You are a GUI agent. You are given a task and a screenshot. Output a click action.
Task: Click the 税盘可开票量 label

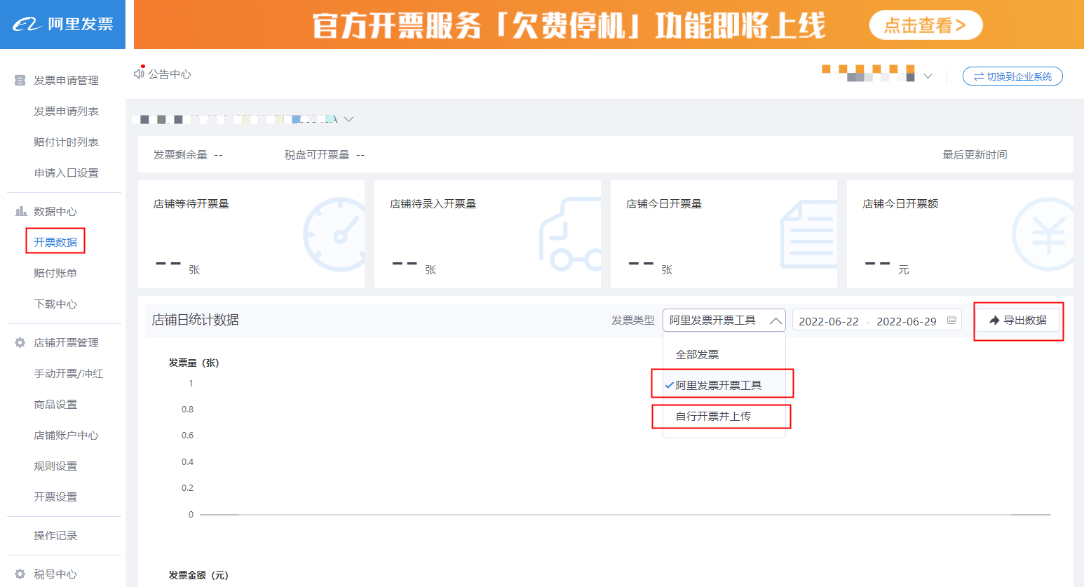point(316,155)
